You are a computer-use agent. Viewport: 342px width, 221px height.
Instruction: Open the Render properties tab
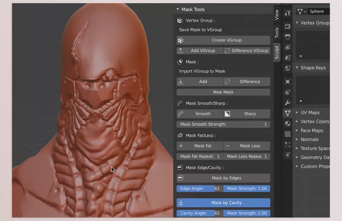pos(287,26)
